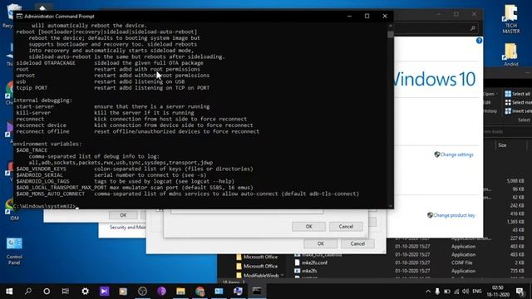Click the battery tray icon
532x299 pixels.
point(447,292)
